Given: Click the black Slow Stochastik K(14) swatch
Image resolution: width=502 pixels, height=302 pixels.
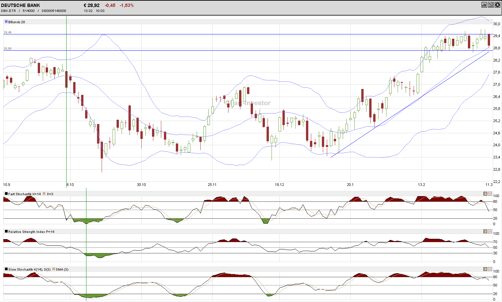Looking at the screenshot, I should [x=6, y=269].
